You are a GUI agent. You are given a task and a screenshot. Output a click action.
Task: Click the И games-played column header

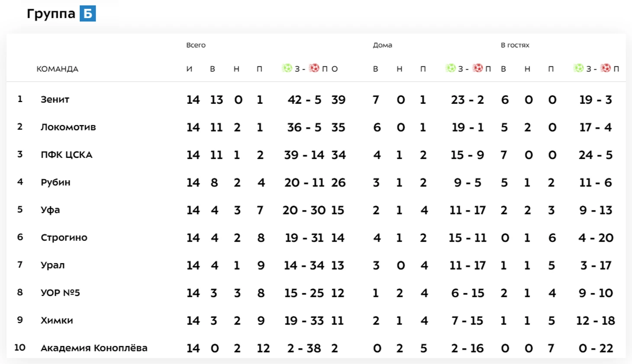(x=189, y=69)
